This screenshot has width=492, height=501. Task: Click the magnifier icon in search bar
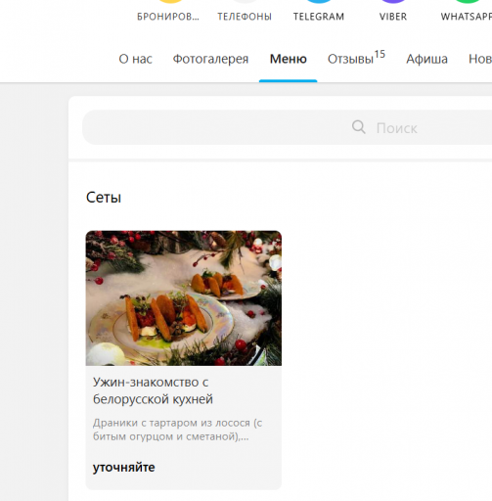click(x=359, y=127)
